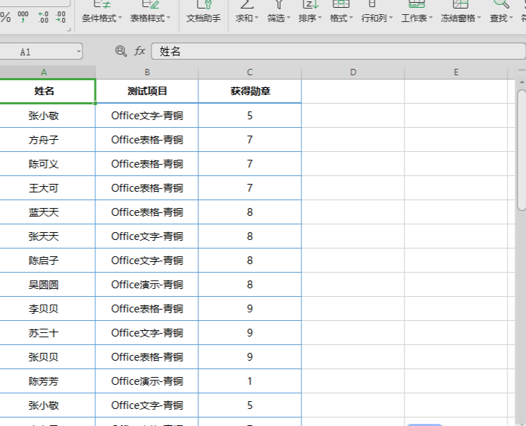This screenshot has width=526, height=426.
Task: Open the 冻结窗格 freeze panes menu
Action: point(461,12)
